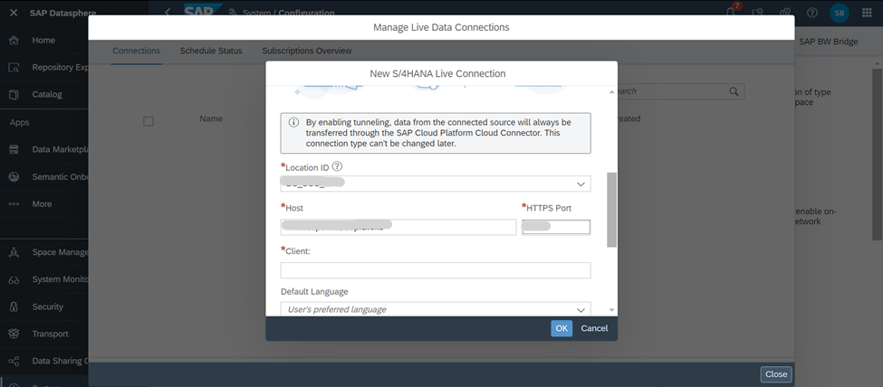Open the product switch grid icon
Screen dimensions: 883x387
868,13
